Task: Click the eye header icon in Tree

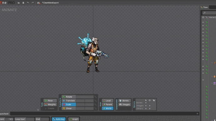Action: tap(203, 17)
